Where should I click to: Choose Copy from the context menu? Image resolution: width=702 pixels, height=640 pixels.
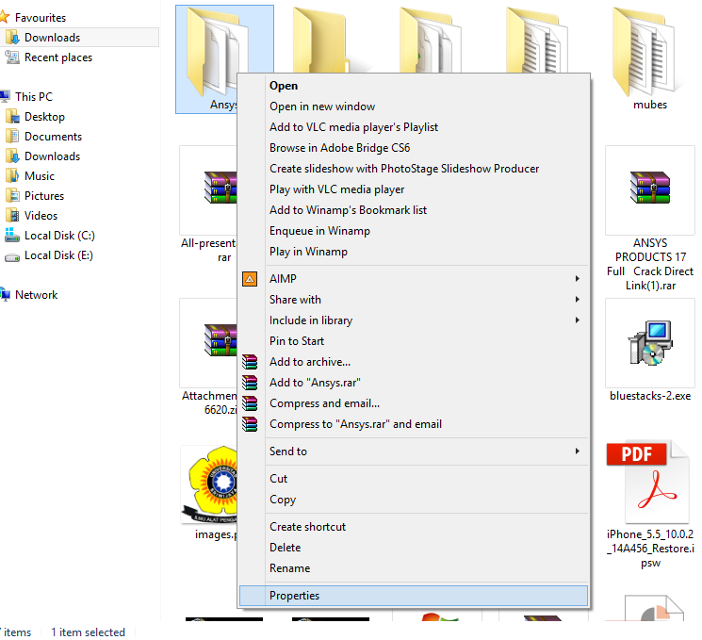[414, 500]
